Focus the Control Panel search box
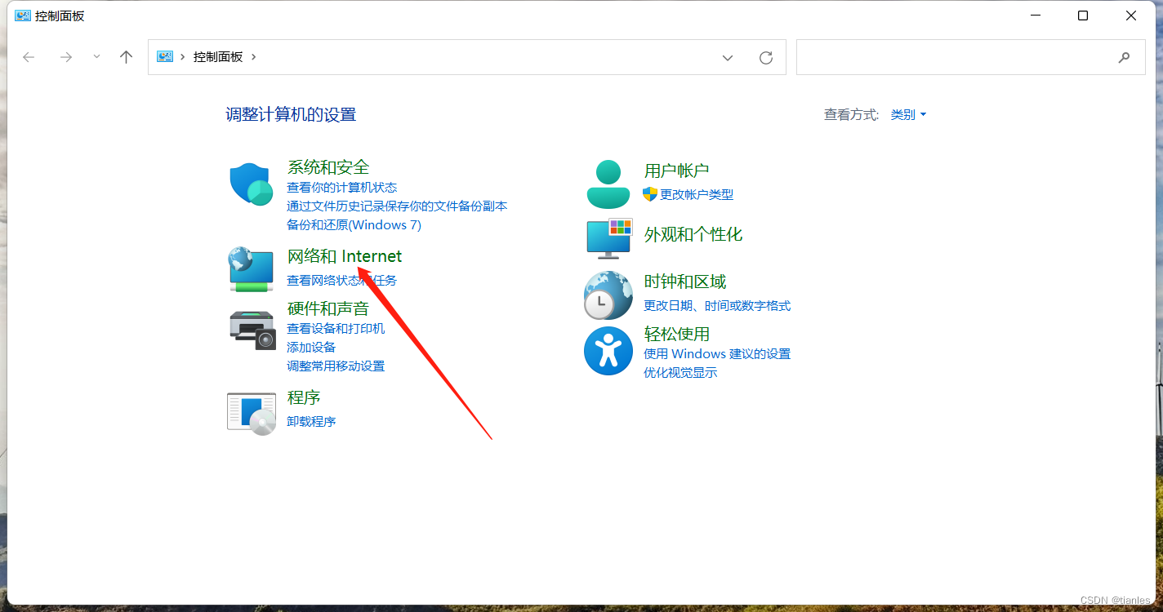The height and width of the screenshot is (612, 1163). (x=970, y=57)
